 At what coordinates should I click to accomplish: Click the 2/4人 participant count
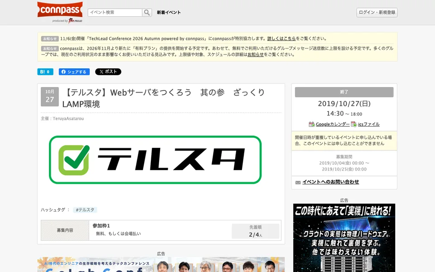pyautogui.click(x=255, y=235)
